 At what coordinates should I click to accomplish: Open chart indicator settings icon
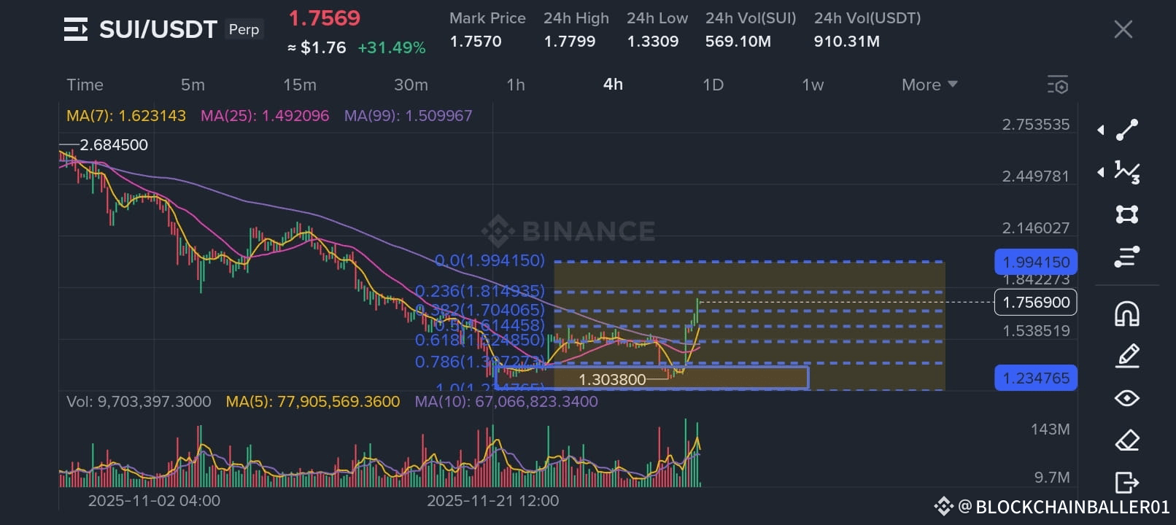coord(1058,85)
